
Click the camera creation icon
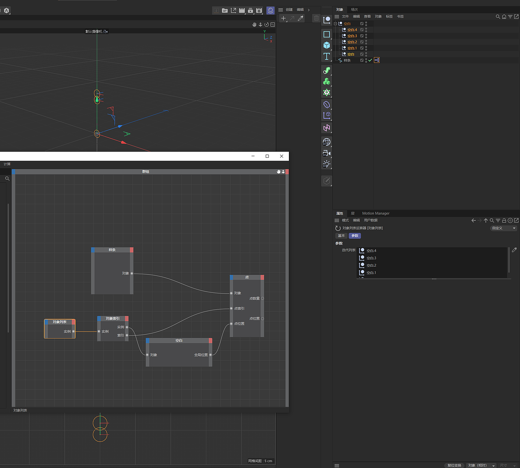(x=327, y=153)
